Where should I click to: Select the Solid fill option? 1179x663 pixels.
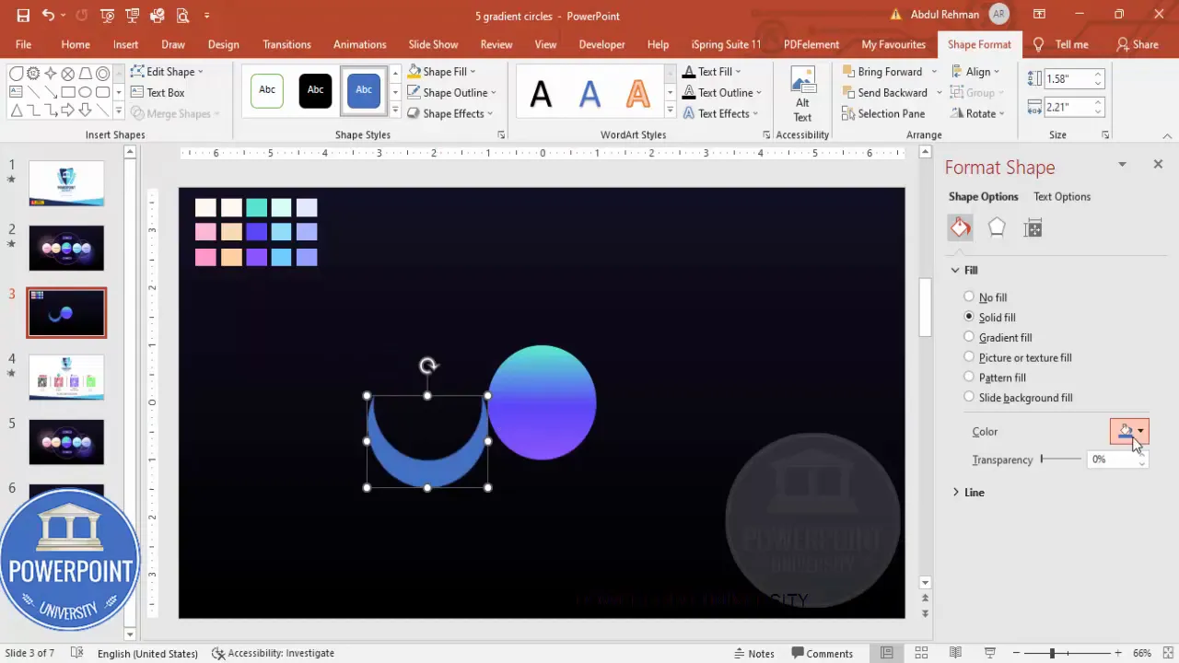(x=989, y=317)
